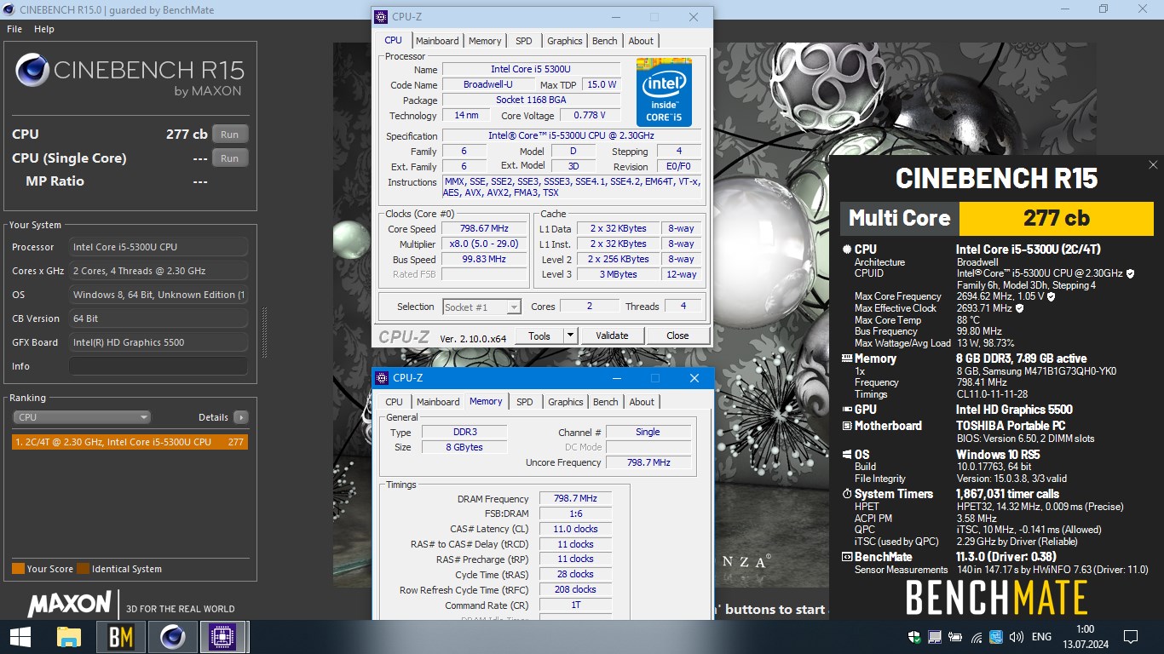Click the Validate button in CPU-Z
The height and width of the screenshot is (654, 1164).
coord(612,336)
